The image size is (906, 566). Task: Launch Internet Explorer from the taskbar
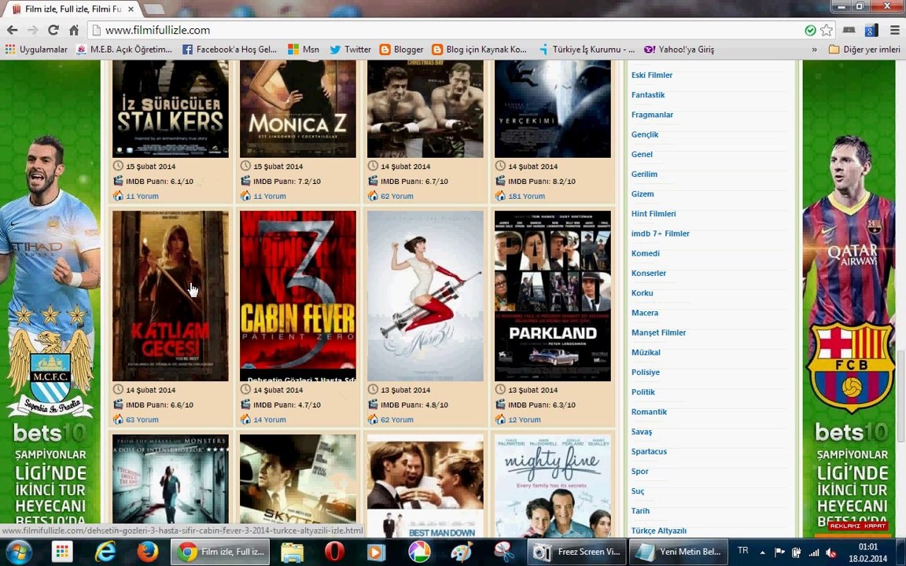pos(105,552)
